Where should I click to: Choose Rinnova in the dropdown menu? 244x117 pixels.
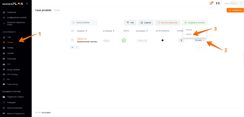click(189, 30)
